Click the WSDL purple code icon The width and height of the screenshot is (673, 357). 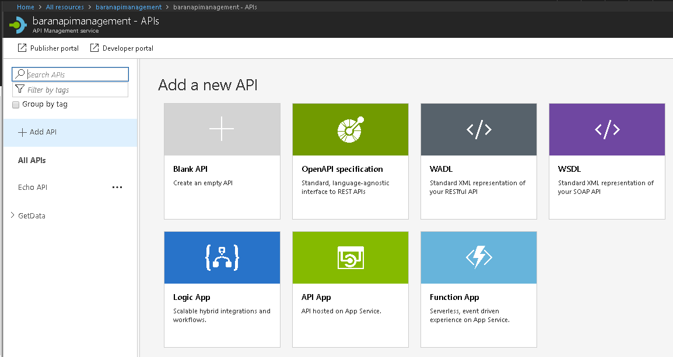coord(607,129)
